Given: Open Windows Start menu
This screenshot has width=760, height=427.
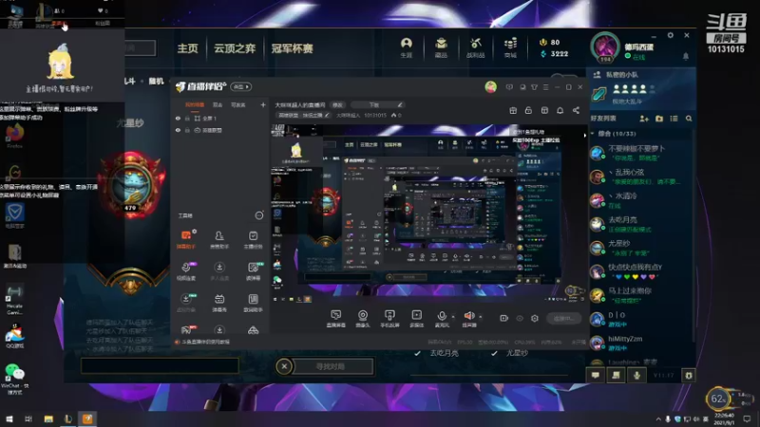Looking at the screenshot, I should point(9,418).
